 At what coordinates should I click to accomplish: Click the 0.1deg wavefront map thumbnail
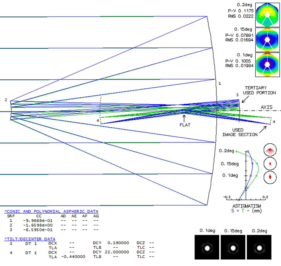(267, 65)
